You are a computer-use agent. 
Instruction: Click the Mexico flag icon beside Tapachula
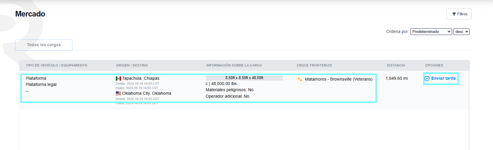pos(118,79)
